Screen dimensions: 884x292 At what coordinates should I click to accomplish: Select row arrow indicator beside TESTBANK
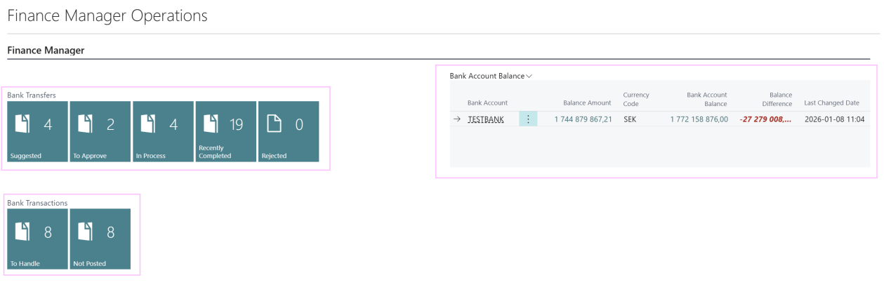click(457, 119)
